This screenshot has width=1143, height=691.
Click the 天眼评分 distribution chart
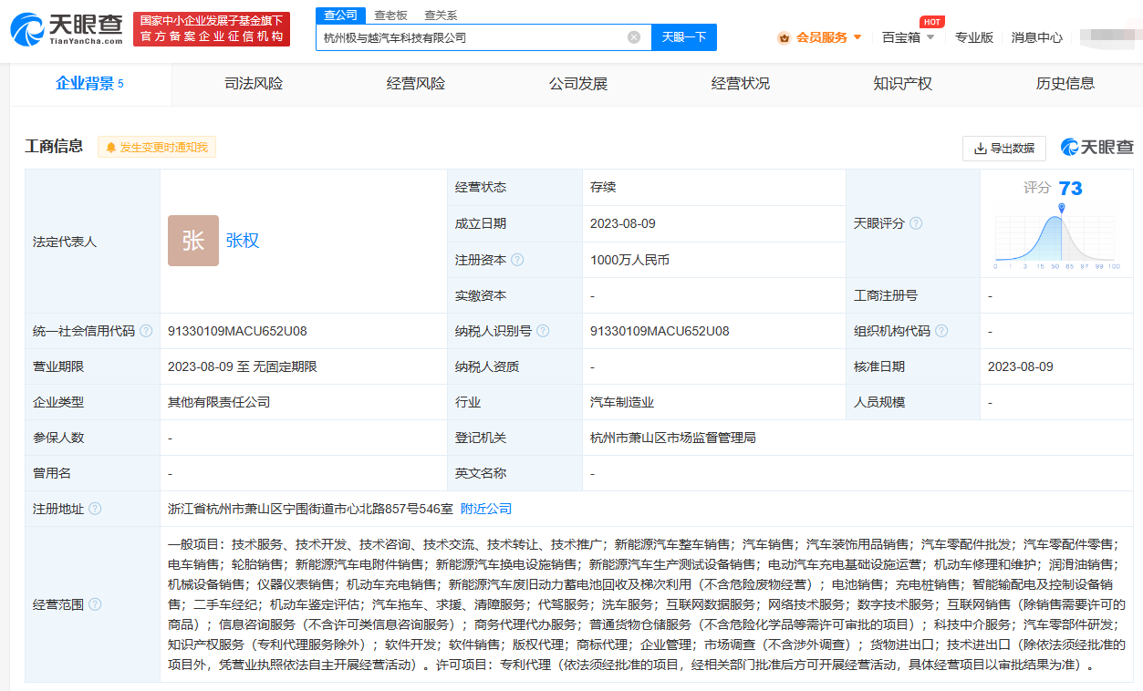1056,239
